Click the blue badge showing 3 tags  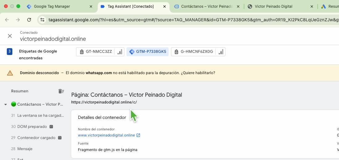point(10,52)
